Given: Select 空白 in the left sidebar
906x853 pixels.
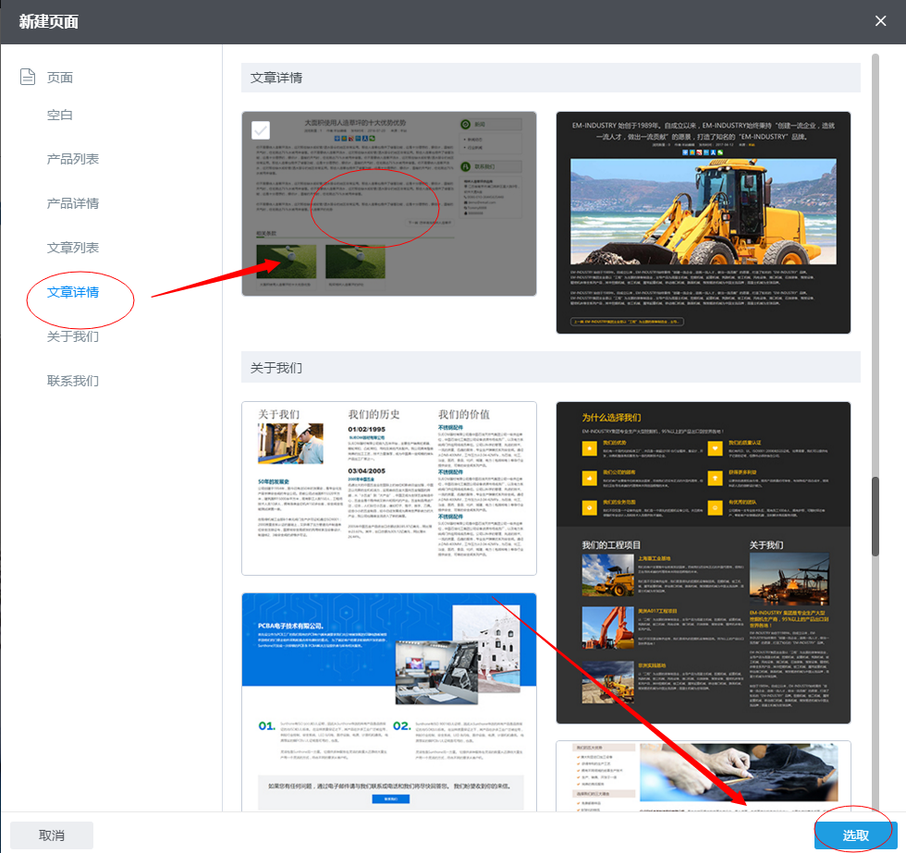Looking at the screenshot, I should point(60,115).
